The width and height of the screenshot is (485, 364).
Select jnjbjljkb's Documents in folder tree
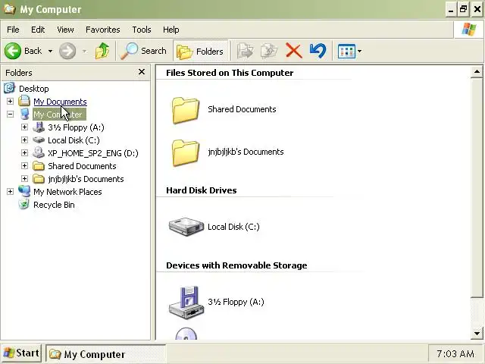point(86,179)
